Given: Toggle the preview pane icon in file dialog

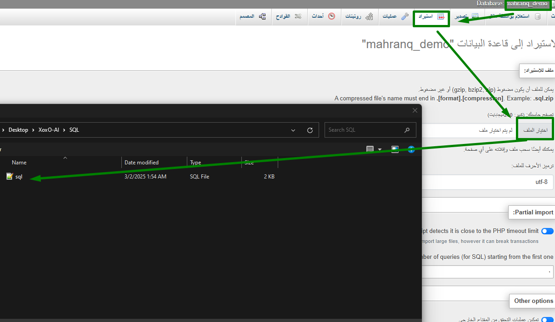Looking at the screenshot, I should pyautogui.click(x=395, y=149).
